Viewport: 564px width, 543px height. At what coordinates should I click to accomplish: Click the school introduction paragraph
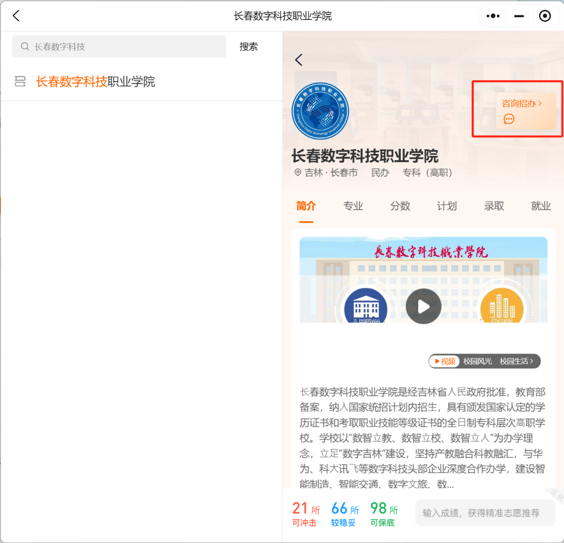click(x=423, y=438)
